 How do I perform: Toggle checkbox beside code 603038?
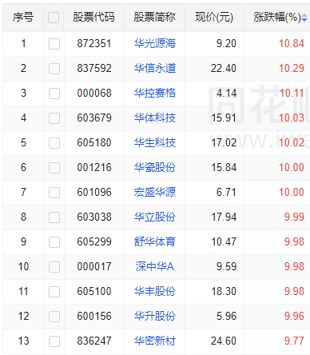[x=54, y=217]
